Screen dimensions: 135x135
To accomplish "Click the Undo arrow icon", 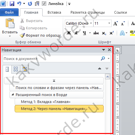I will pyautogui.click(x=19, y=4).
